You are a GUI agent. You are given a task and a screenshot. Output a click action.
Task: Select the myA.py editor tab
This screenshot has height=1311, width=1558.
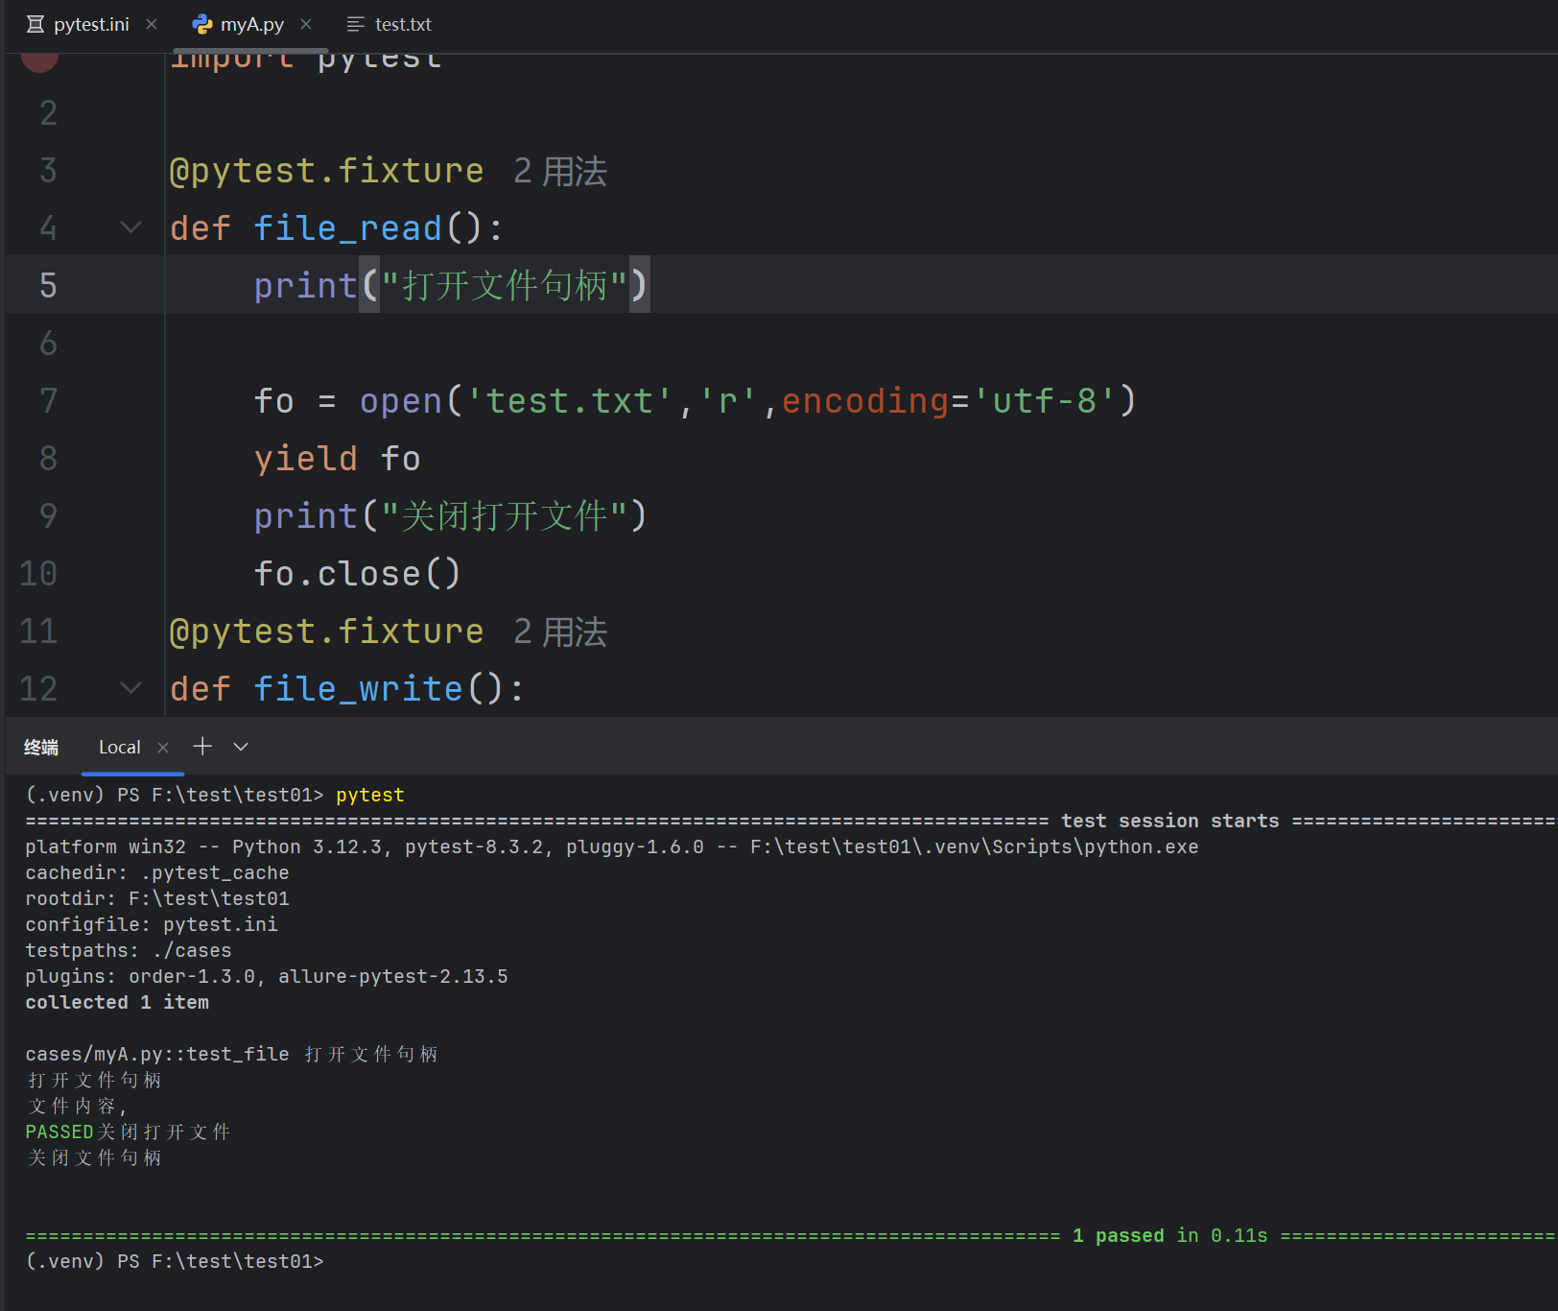[x=251, y=24]
